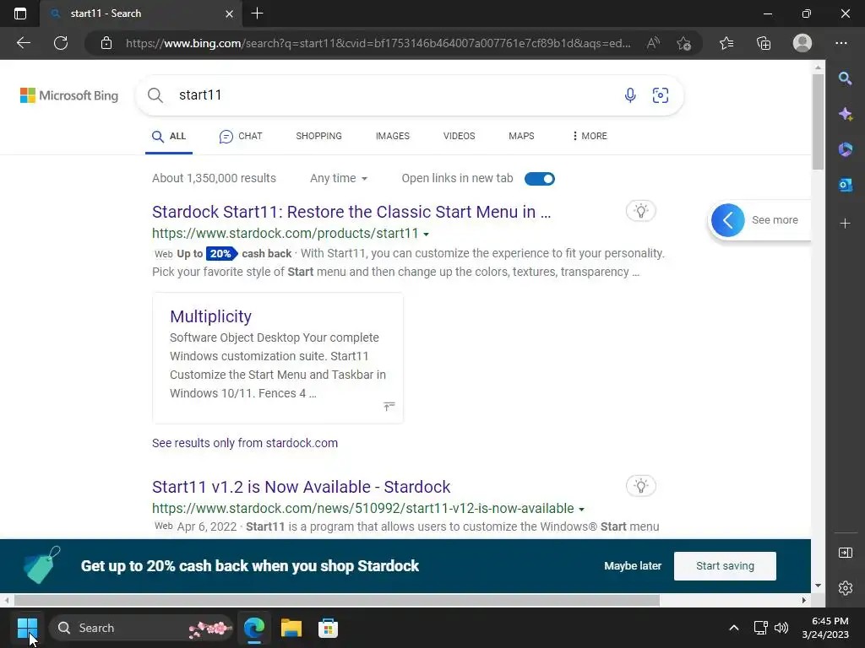Open the network status tray icon
Image resolution: width=865 pixels, height=648 pixels.
pyautogui.click(x=761, y=628)
